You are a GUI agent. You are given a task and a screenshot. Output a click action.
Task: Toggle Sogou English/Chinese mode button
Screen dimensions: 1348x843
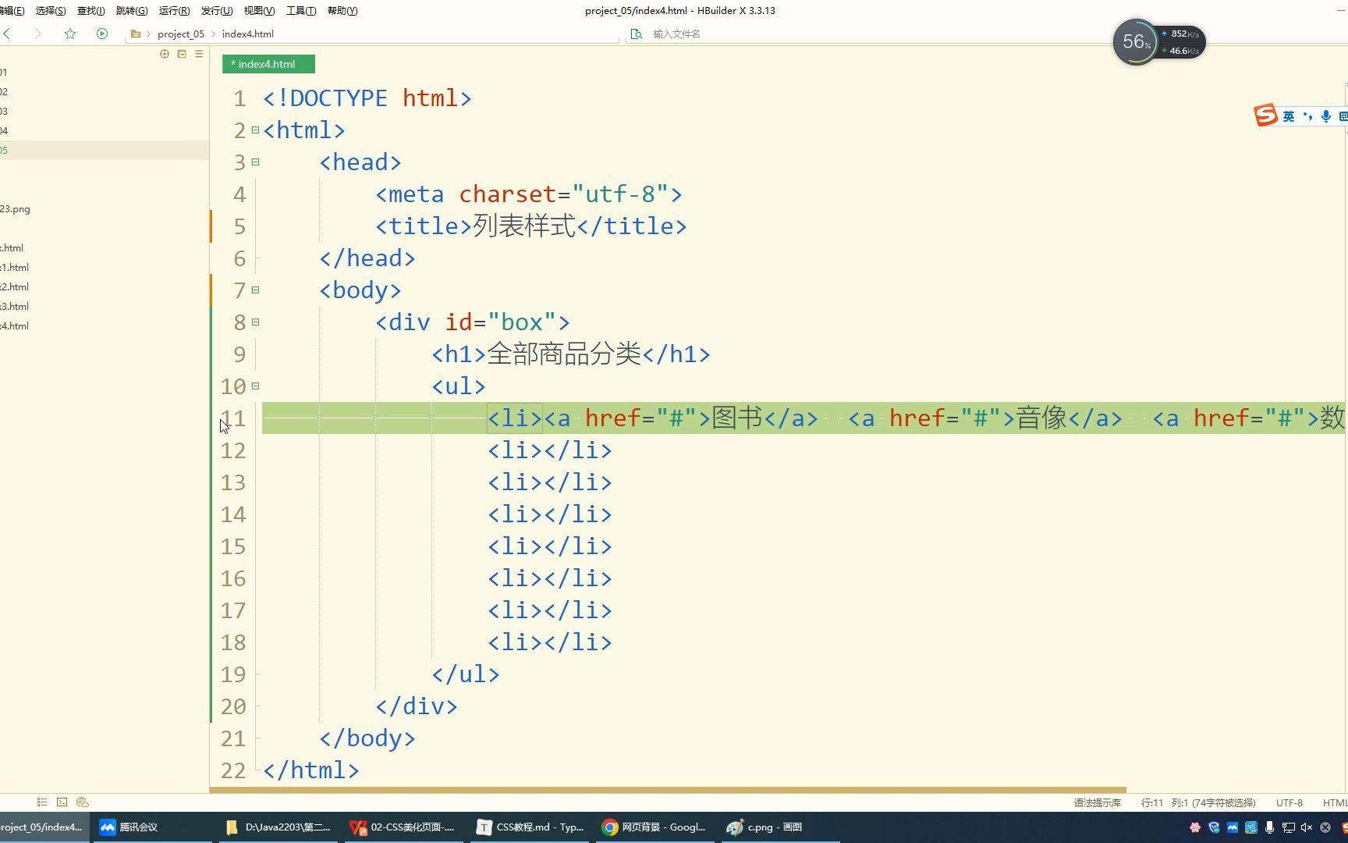[x=1289, y=116]
